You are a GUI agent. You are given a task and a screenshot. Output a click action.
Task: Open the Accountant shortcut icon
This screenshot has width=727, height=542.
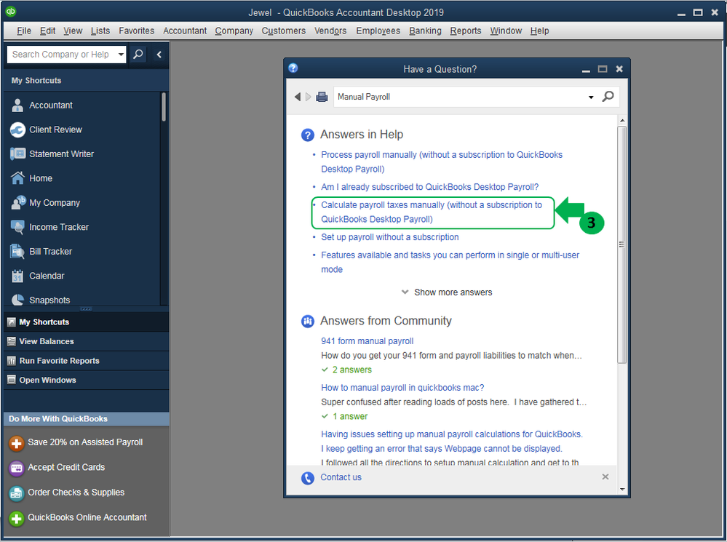pyautogui.click(x=17, y=105)
